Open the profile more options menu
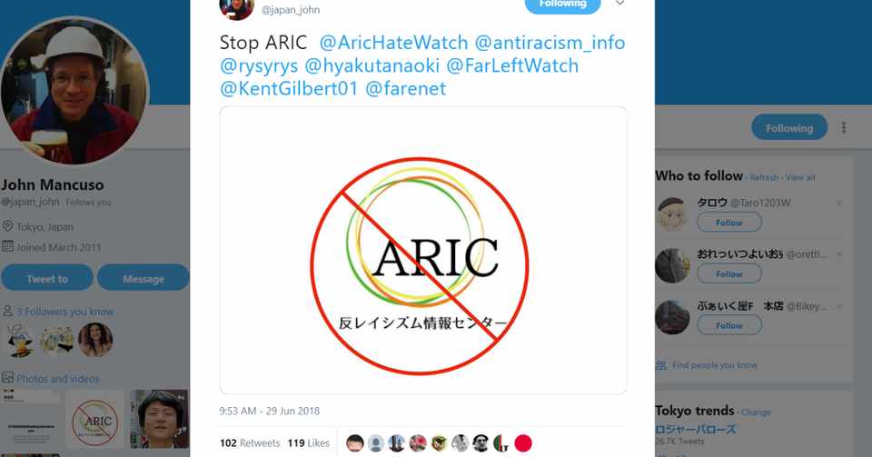872x457 pixels. click(844, 128)
